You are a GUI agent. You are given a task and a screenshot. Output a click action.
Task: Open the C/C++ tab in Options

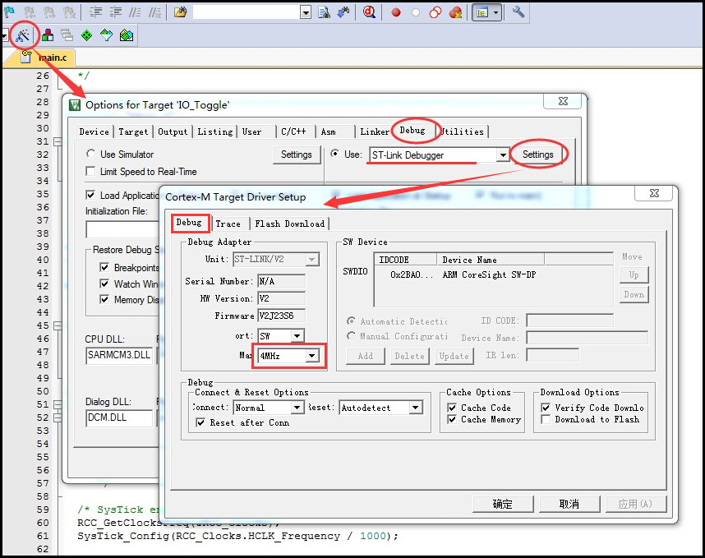[x=293, y=131]
